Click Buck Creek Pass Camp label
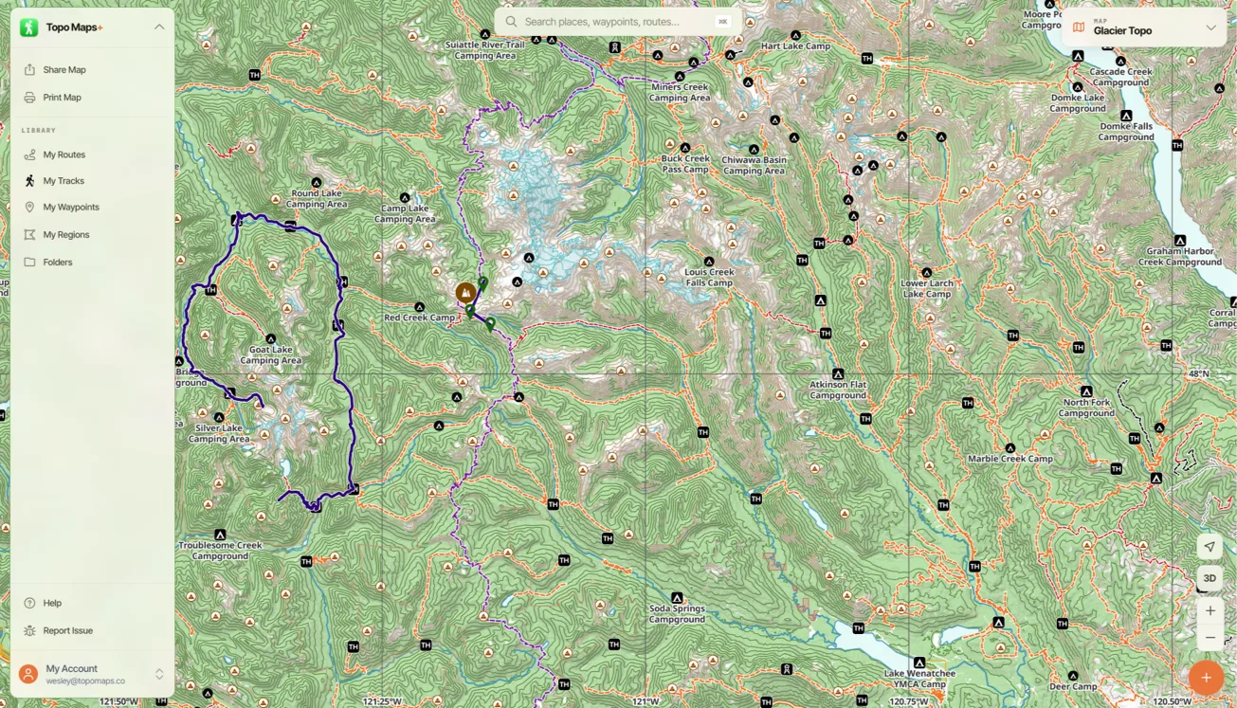Image resolution: width=1237 pixels, height=708 pixels. click(x=685, y=164)
